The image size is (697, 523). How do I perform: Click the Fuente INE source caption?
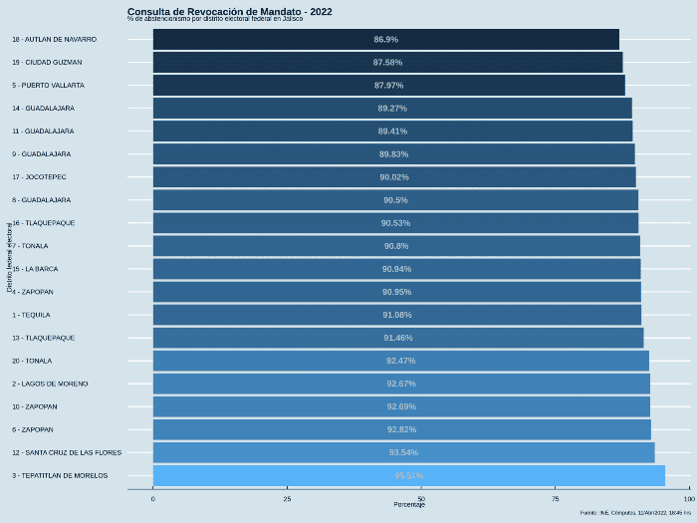635,513
